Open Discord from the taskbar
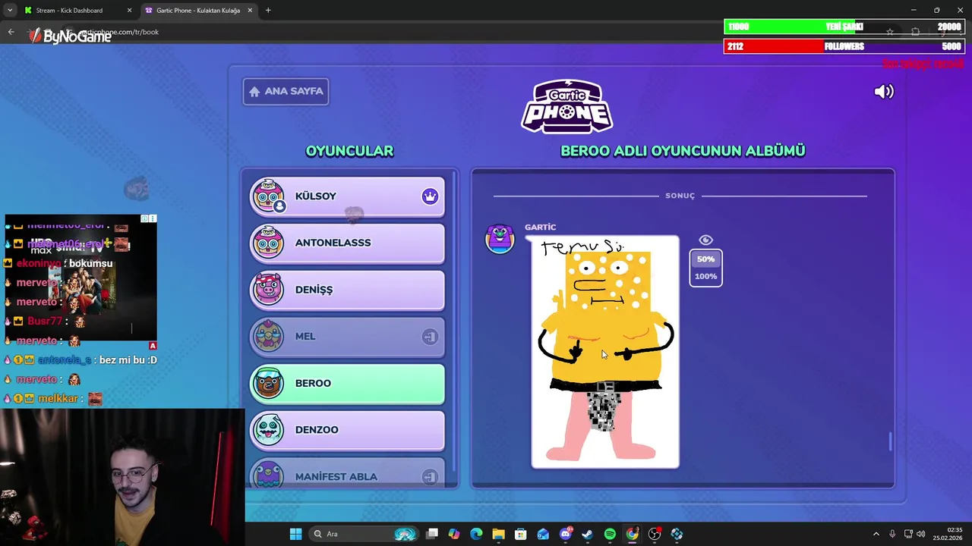Image resolution: width=972 pixels, height=546 pixels. (x=565, y=534)
